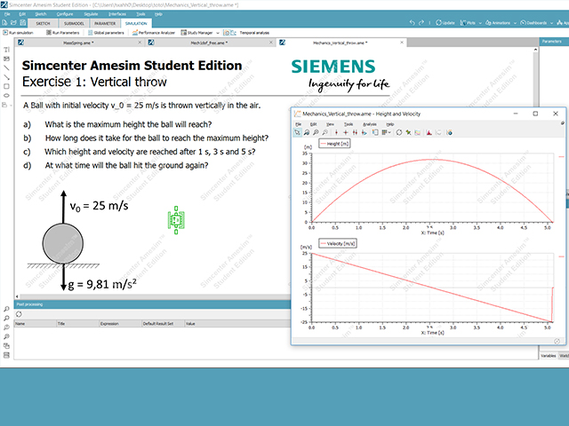
Task: Open the plot window Analysis menu
Action: point(370,124)
